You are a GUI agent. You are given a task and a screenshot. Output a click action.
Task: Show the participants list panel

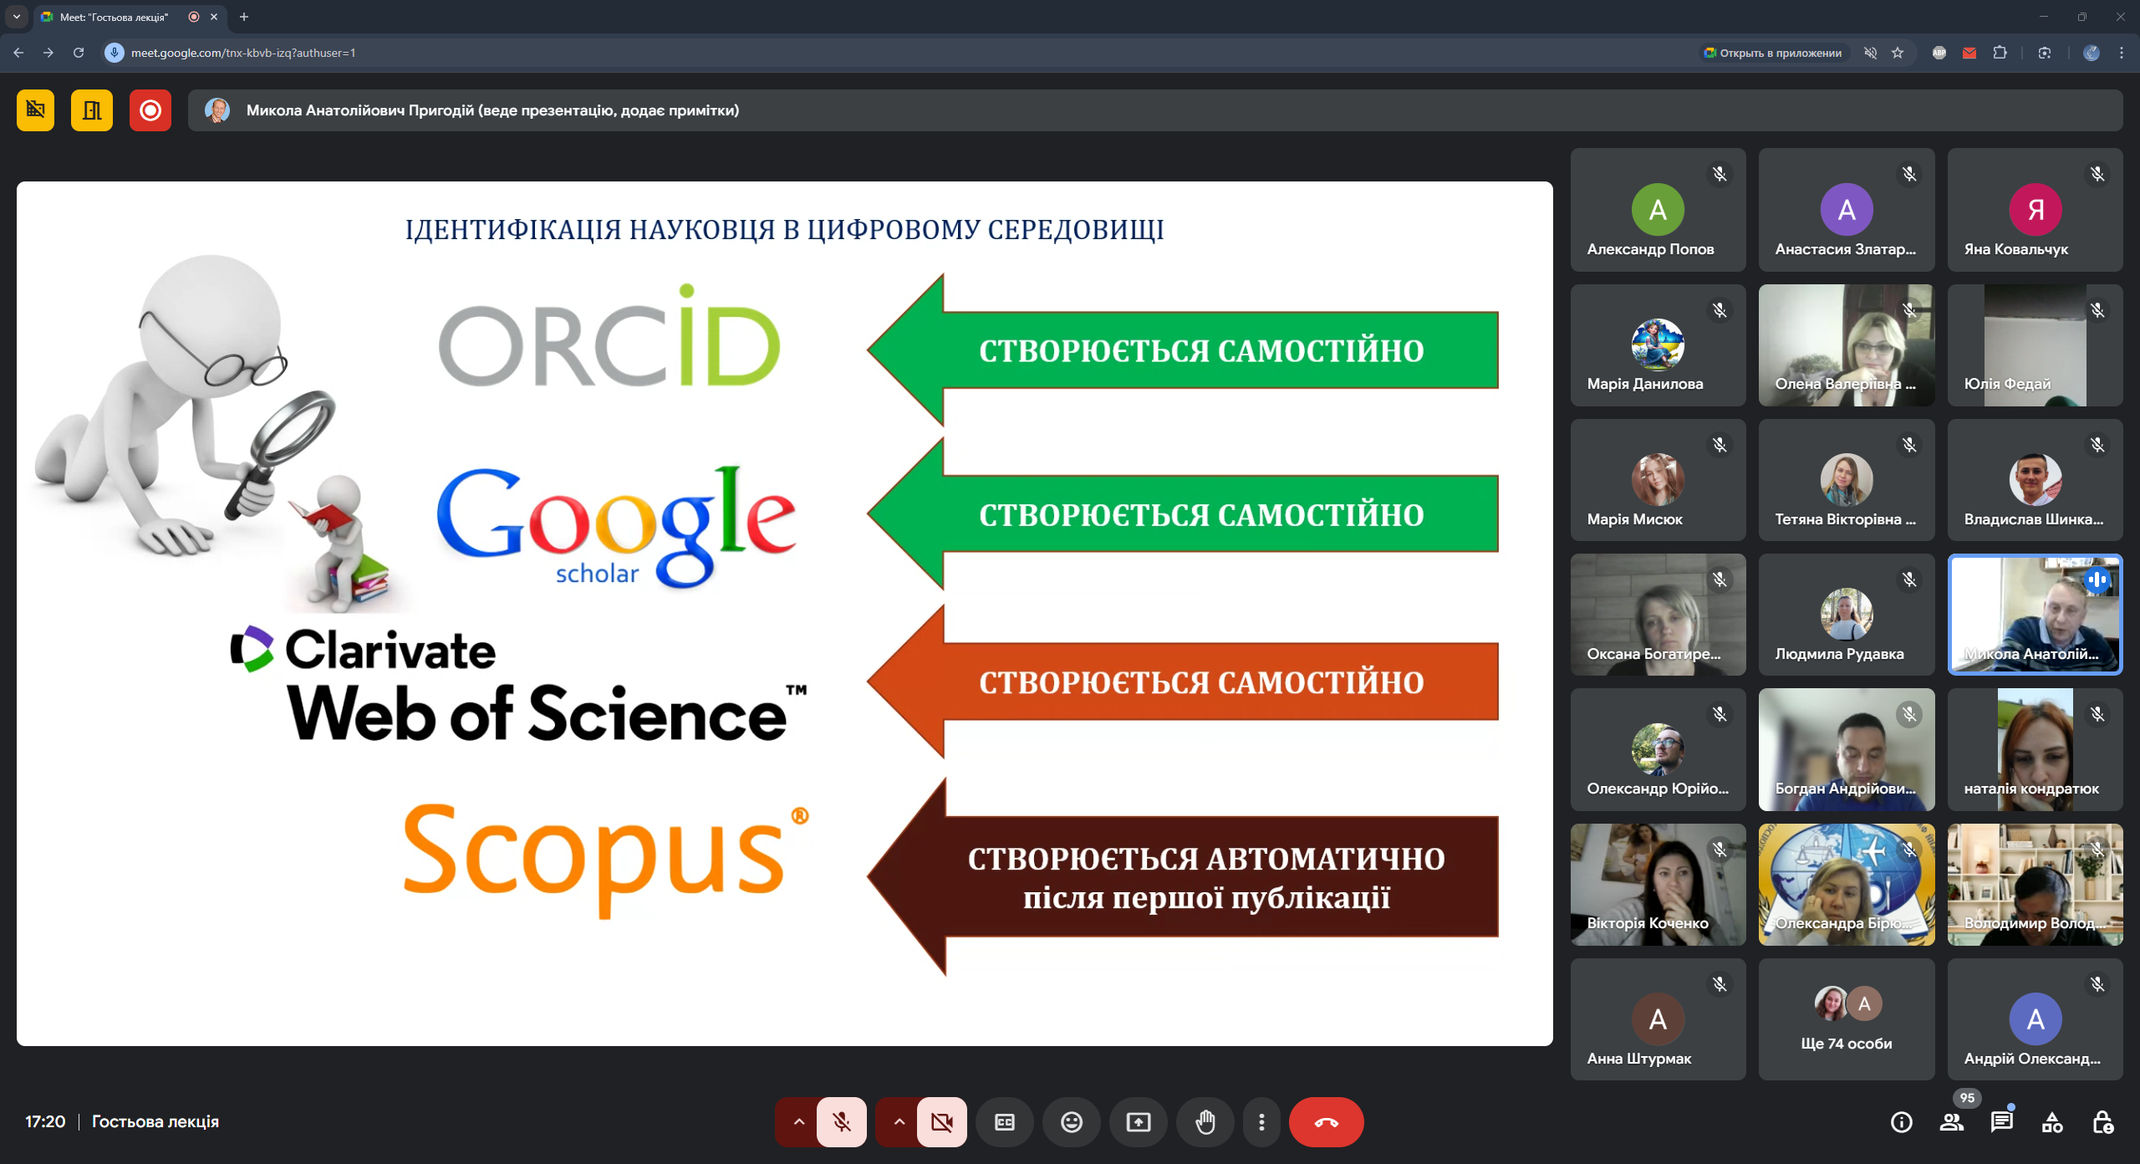1952,1122
